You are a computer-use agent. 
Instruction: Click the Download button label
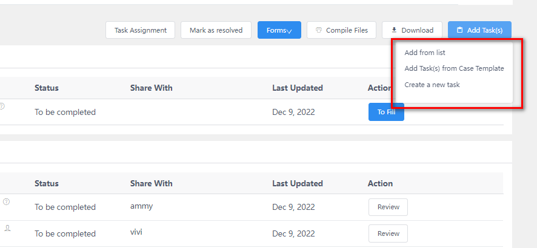[x=417, y=30]
